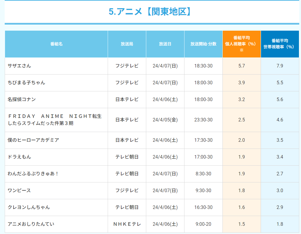Click the 放送局 column header
Screen dimensions: 301x234
tap(127, 44)
